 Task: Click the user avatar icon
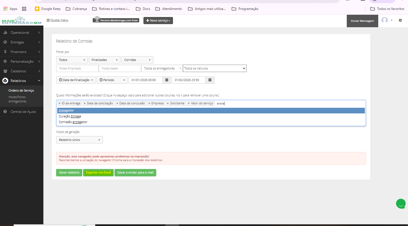[x=384, y=20]
